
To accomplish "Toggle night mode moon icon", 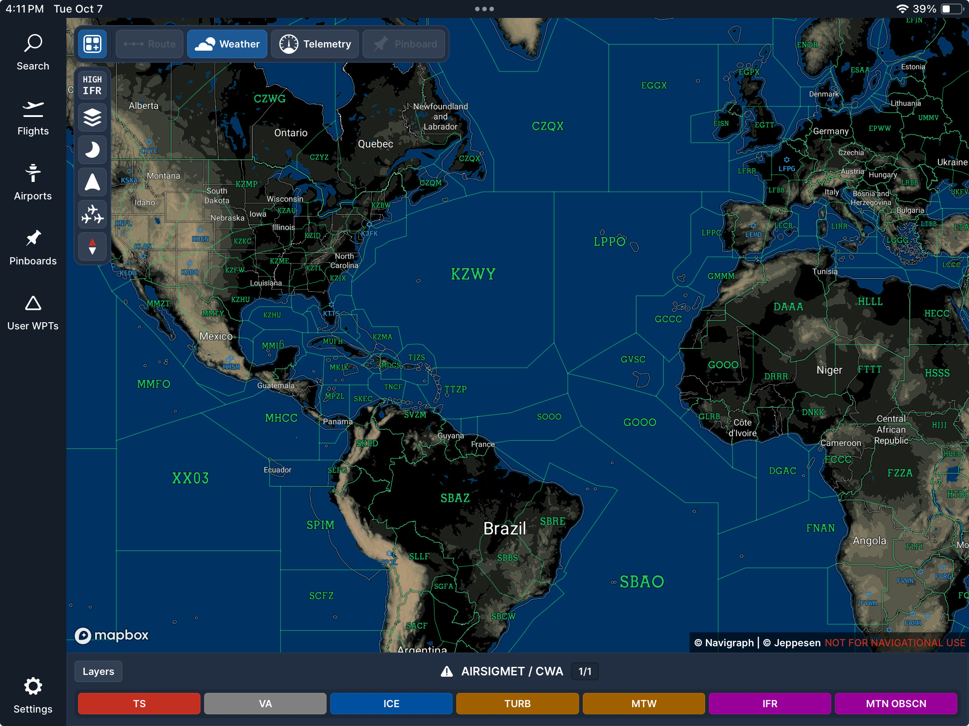I will point(92,150).
